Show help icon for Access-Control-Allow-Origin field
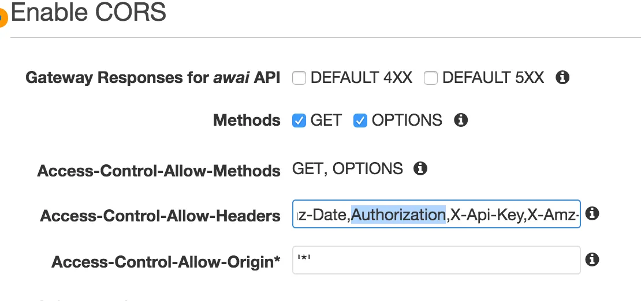 [x=591, y=260]
